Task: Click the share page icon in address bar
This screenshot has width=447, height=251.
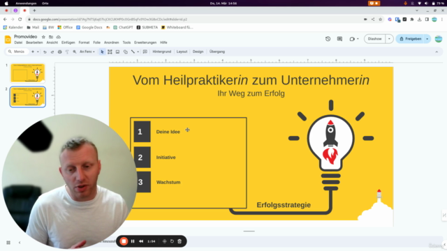Action: [x=373, y=20]
